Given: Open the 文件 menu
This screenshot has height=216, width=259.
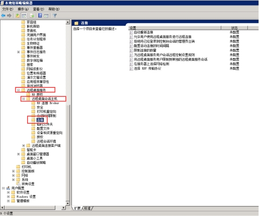Looking at the screenshot, I should [x=7, y=9].
